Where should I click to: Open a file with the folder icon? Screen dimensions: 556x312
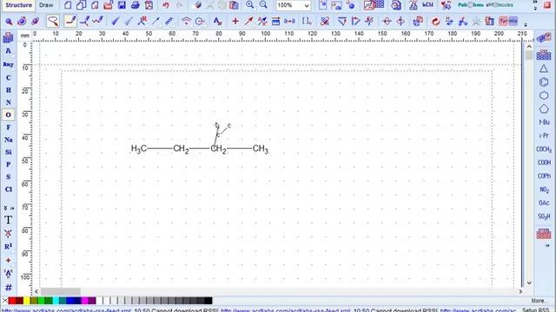click(x=108, y=5)
